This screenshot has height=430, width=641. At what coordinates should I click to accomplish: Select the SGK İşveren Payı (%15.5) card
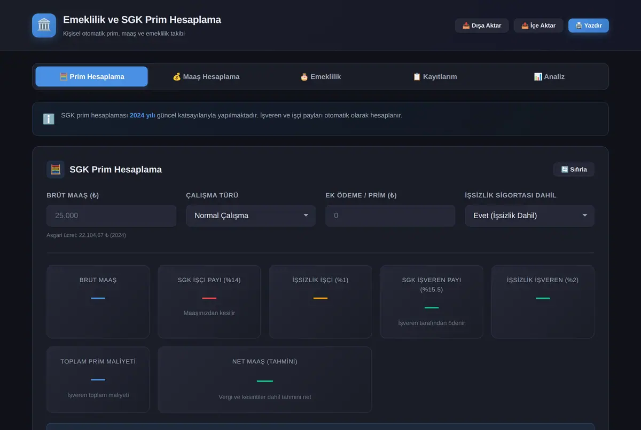(x=432, y=302)
